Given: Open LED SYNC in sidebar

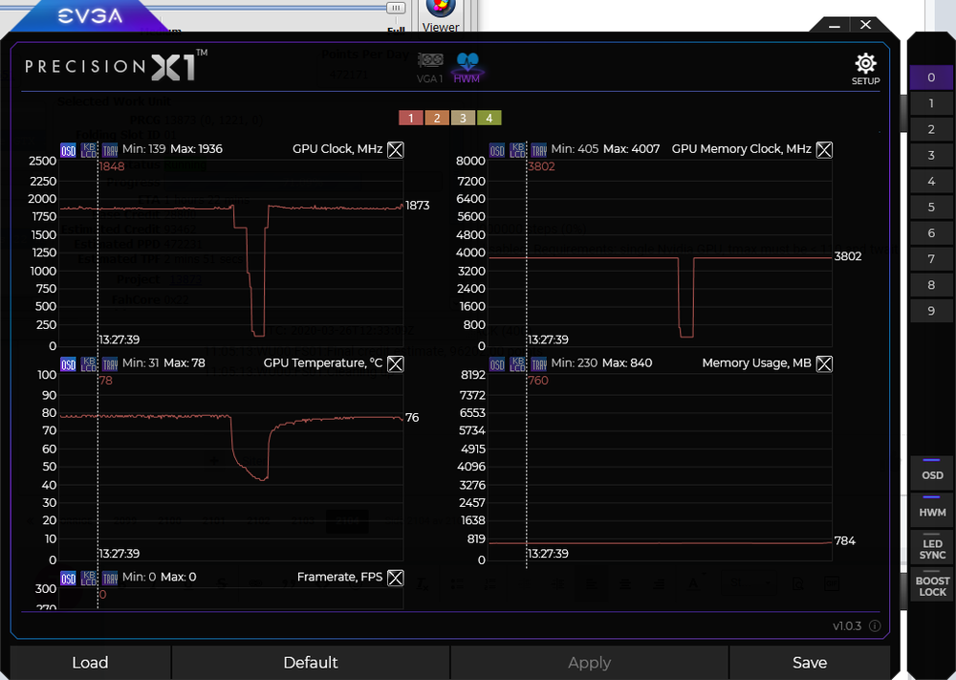Looking at the screenshot, I should click(x=932, y=546).
